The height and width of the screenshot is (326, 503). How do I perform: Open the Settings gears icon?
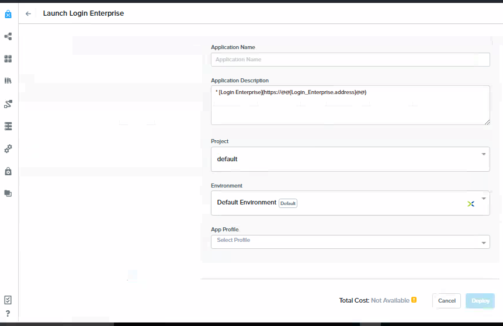click(8, 148)
